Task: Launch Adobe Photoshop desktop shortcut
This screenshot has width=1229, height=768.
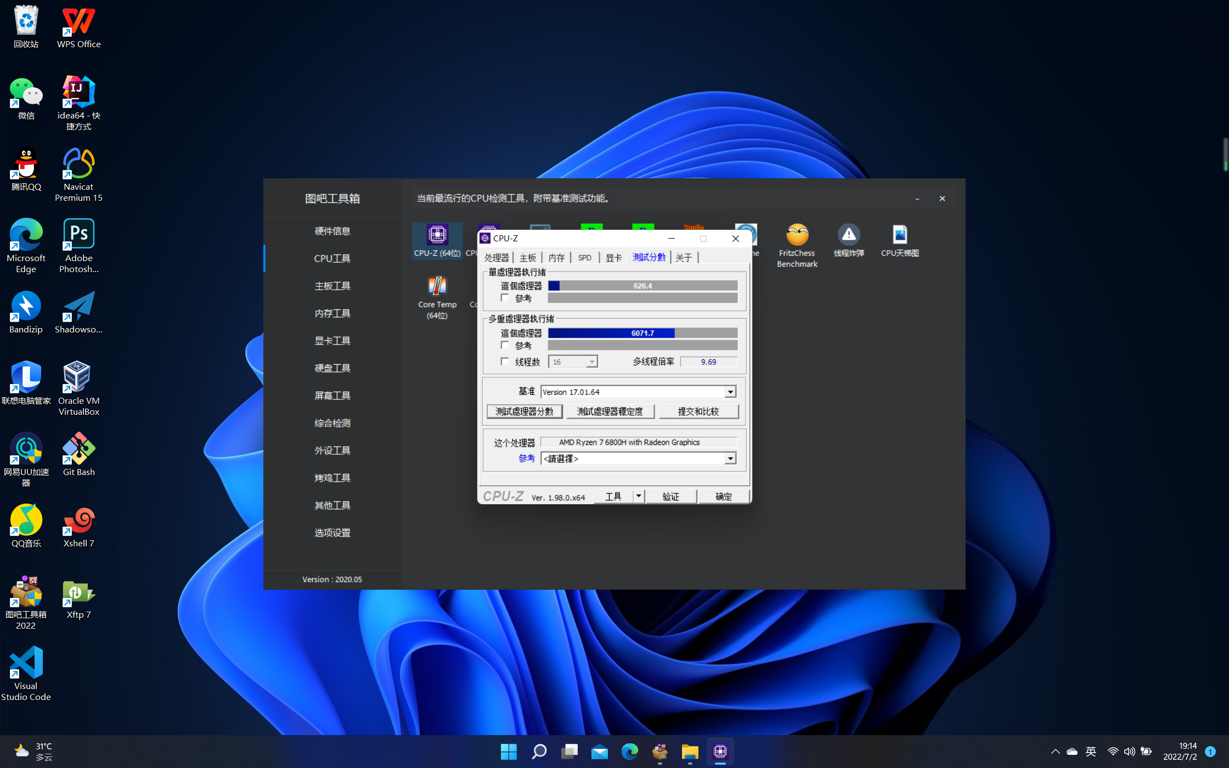Action: [78, 246]
